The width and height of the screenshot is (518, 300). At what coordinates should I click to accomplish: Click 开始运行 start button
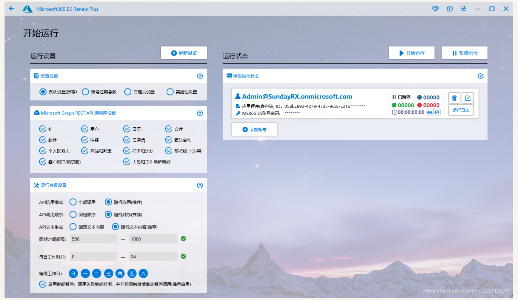(x=412, y=53)
